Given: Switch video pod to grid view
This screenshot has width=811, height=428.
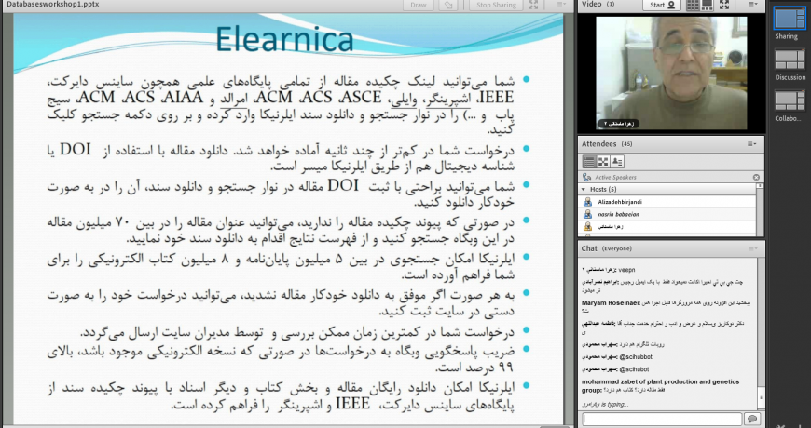Looking at the screenshot, I should (693, 5).
